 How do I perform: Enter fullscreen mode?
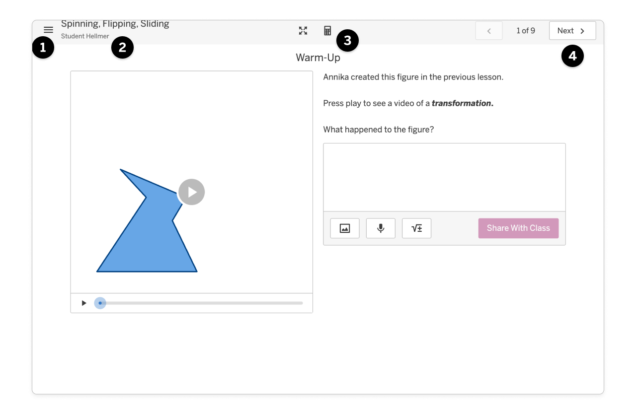303,30
